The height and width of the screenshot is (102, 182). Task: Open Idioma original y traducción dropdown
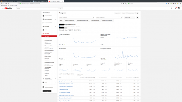(108, 20)
